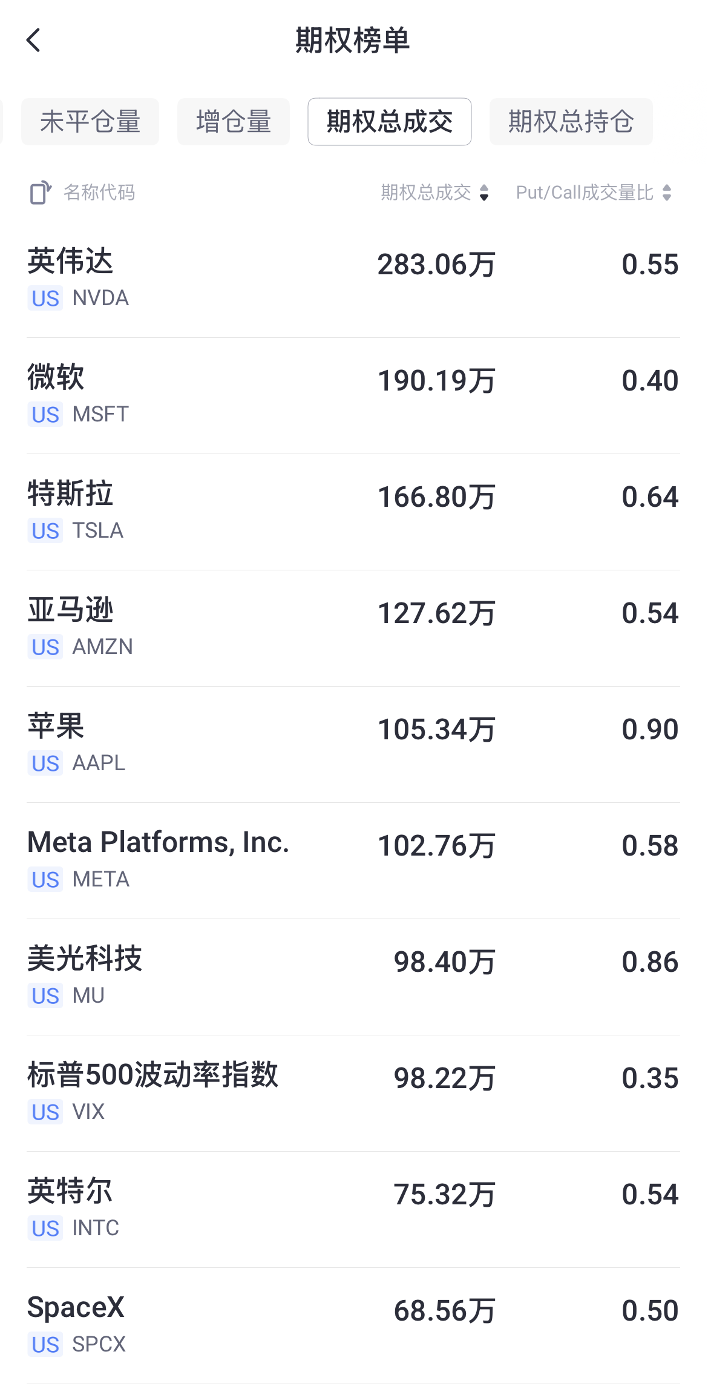Select 标普500波动率指数 VIX row

(353, 1094)
